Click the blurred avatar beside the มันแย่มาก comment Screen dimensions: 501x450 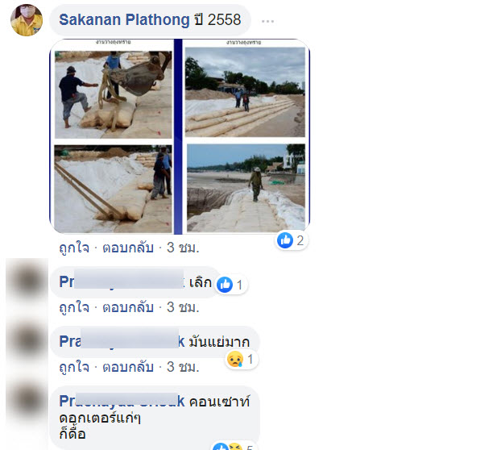[x=27, y=340]
